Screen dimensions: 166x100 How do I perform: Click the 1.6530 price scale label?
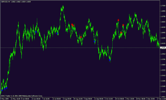click(163, 27)
